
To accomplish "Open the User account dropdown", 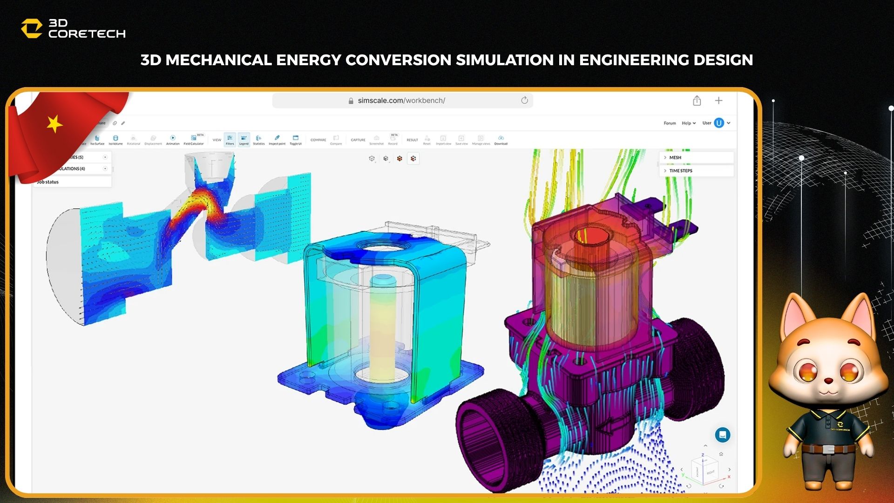I will point(717,123).
